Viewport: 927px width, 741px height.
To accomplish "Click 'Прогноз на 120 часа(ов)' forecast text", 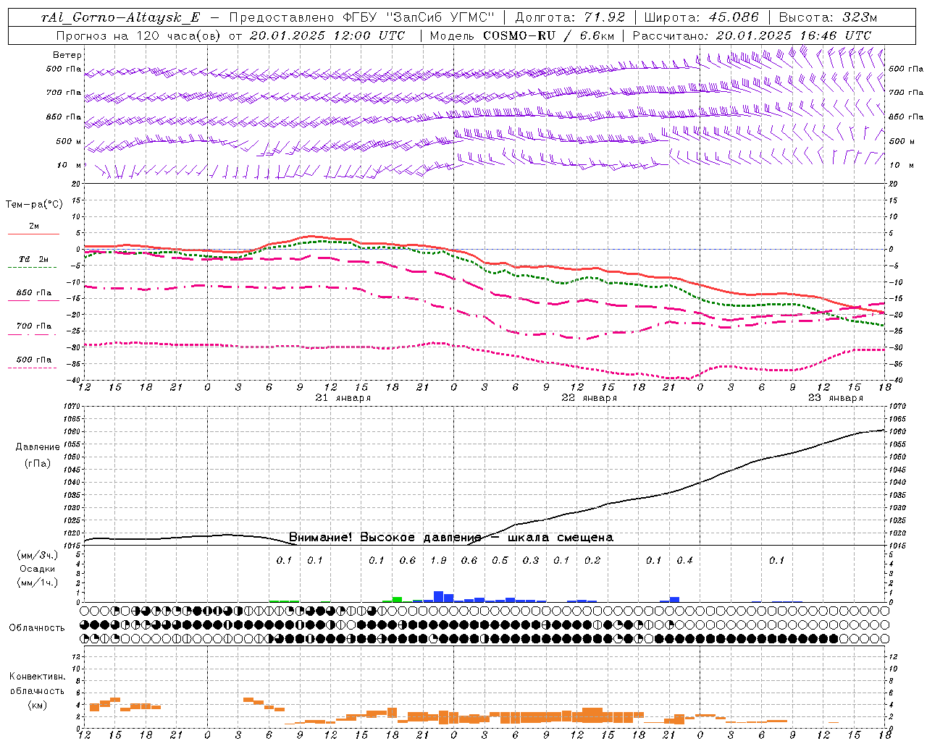I will pyautogui.click(x=139, y=35).
